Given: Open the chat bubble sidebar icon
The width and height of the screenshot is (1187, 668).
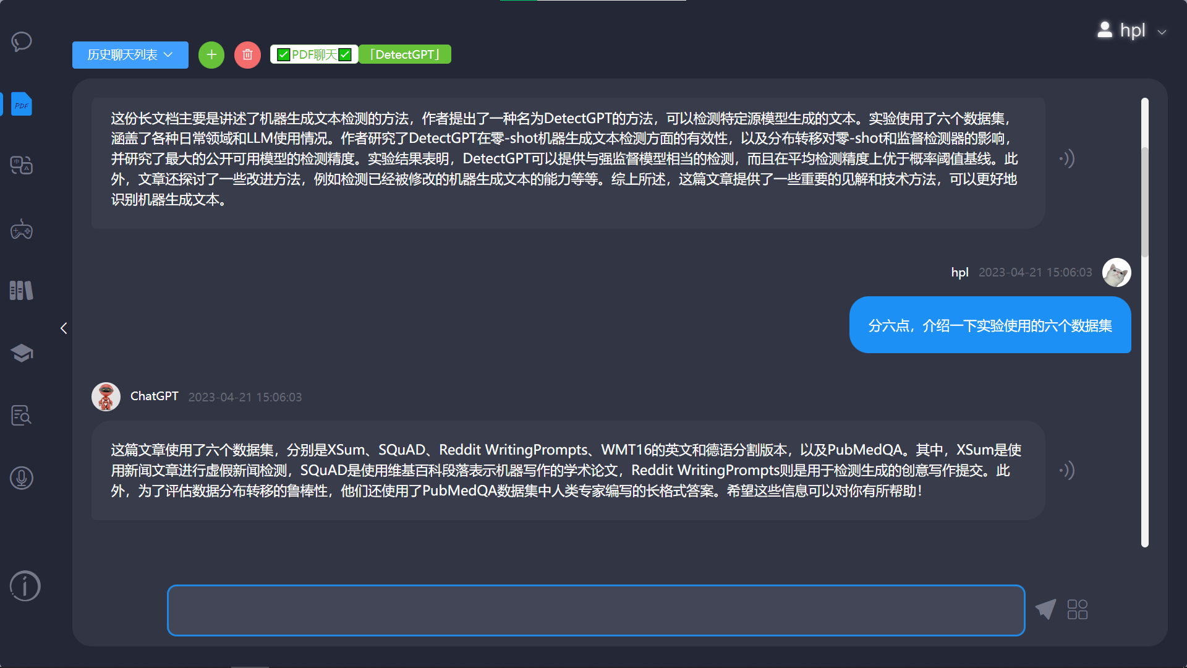Looking at the screenshot, I should 22,41.
